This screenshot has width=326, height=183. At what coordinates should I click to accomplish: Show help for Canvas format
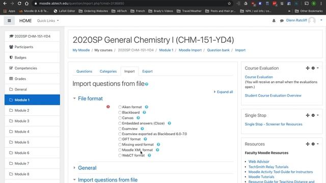138,118
